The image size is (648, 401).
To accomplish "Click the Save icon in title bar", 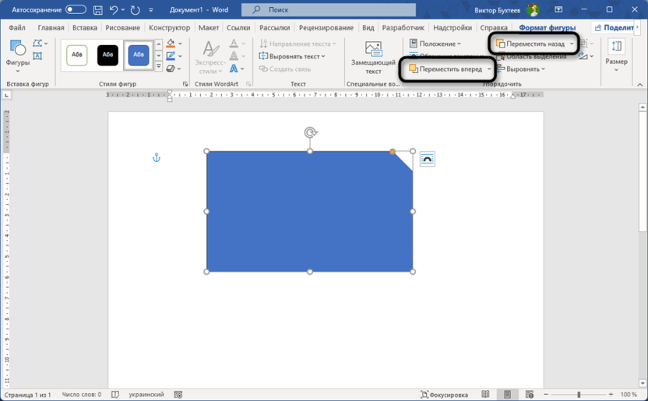I will (x=97, y=10).
